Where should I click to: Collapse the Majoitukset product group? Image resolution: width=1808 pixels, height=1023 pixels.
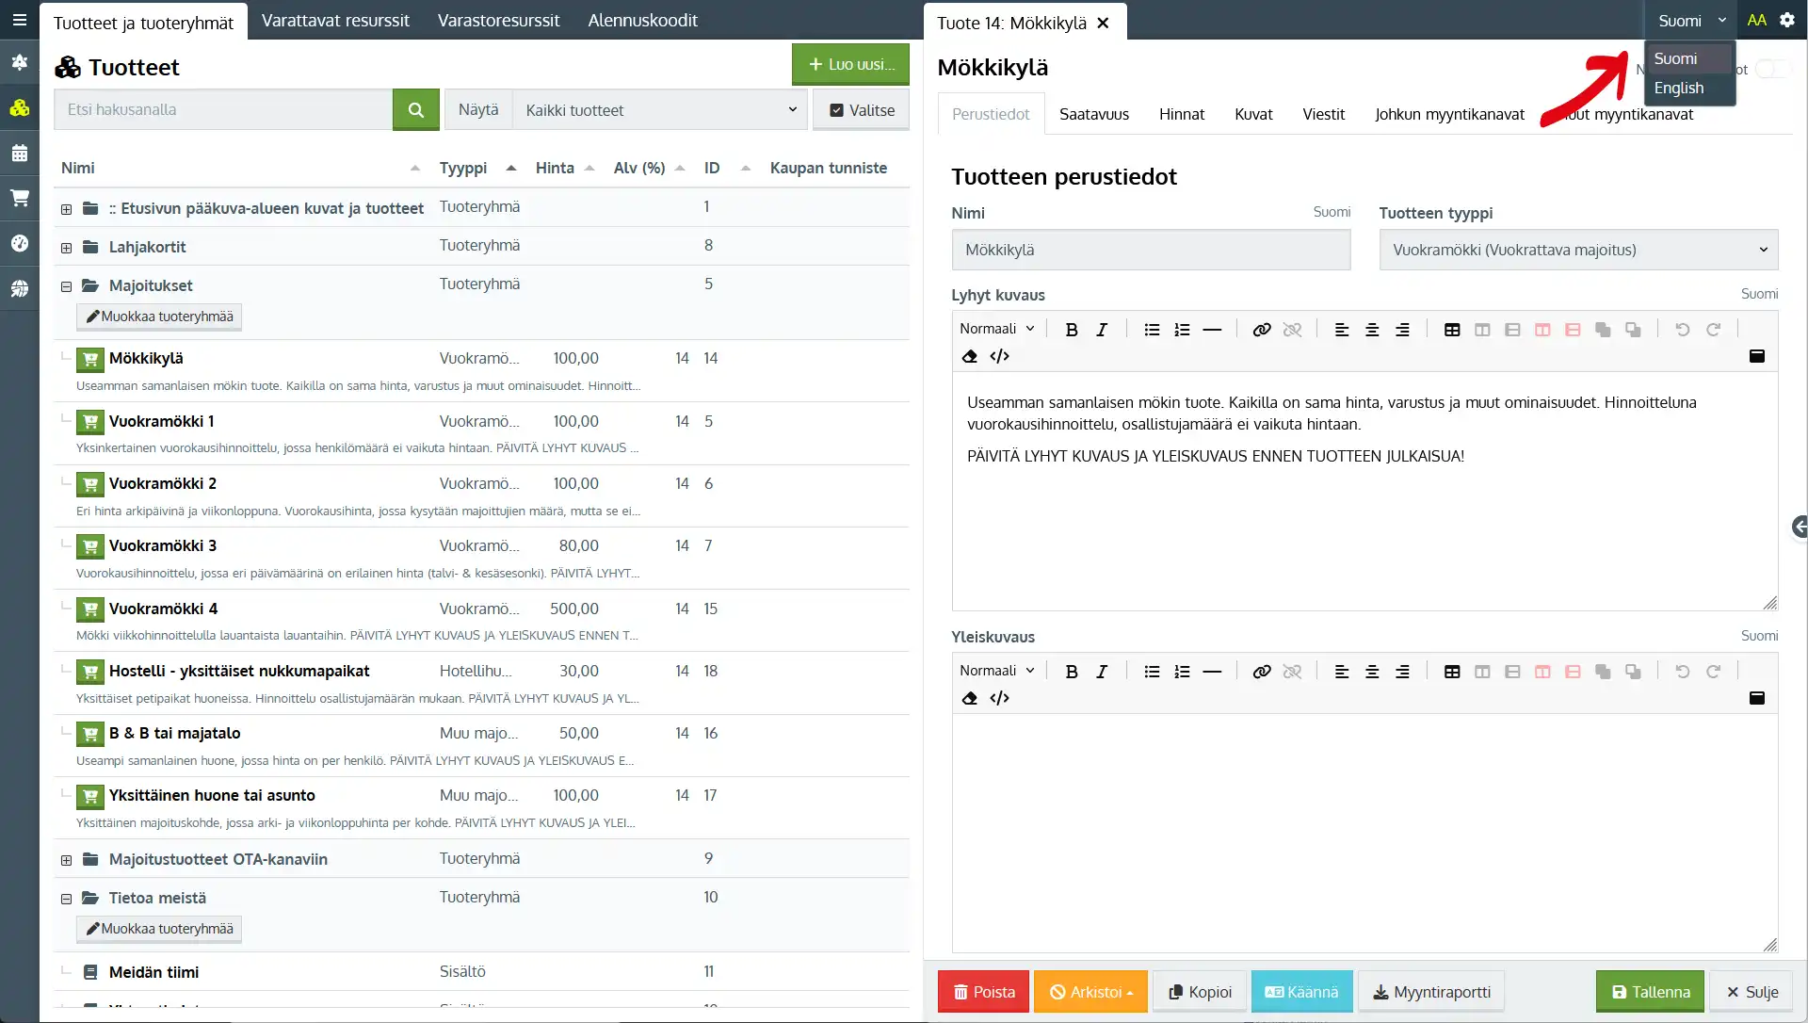click(66, 286)
